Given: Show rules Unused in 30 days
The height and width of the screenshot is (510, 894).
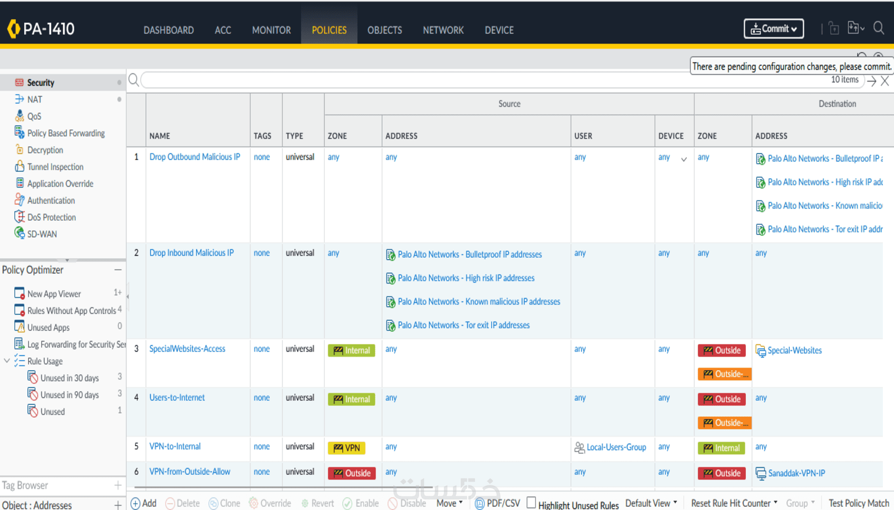Looking at the screenshot, I should click(69, 378).
